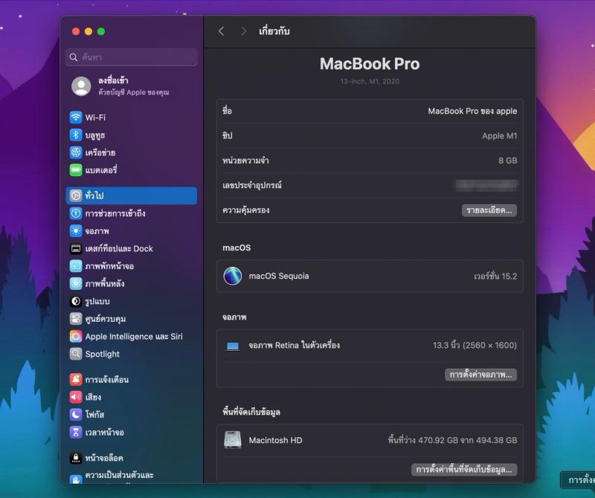Minimize the window with the yellow button
The image size is (595, 498).
pos(89,31)
